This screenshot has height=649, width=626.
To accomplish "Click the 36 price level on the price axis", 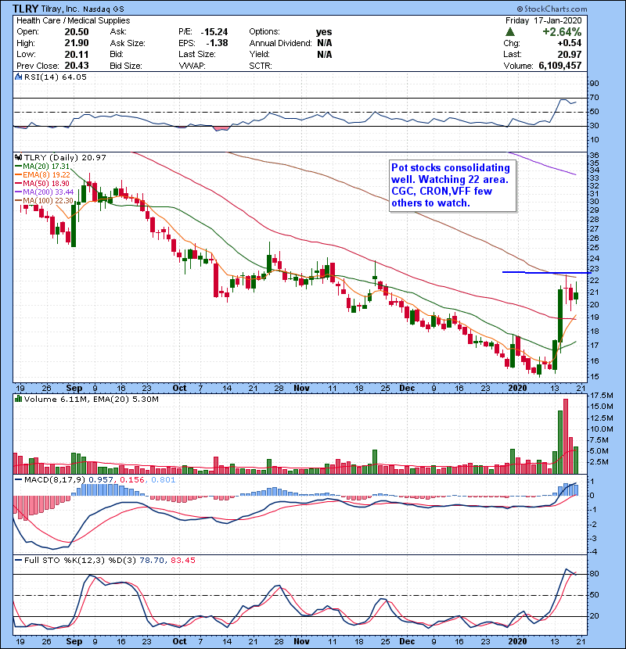I will pos(595,156).
